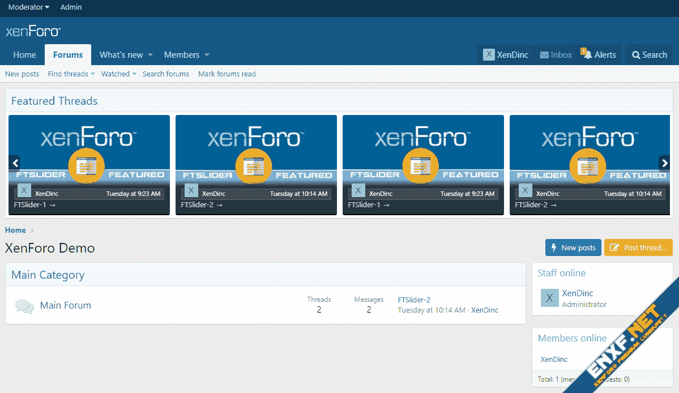Switch to the Home tab
This screenshot has width=679, height=393.
(24, 55)
